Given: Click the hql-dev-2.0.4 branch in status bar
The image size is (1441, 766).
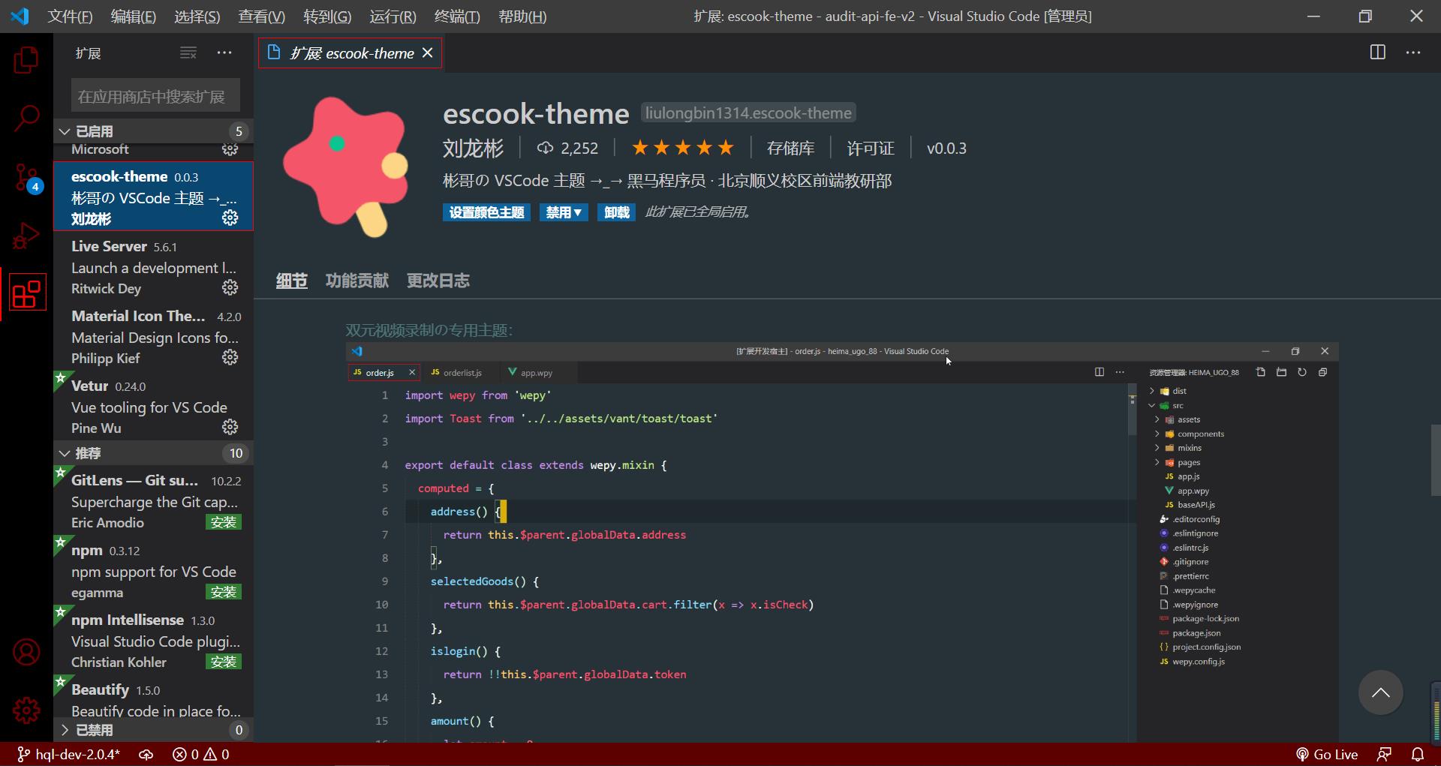Looking at the screenshot, I should point(68,755).
